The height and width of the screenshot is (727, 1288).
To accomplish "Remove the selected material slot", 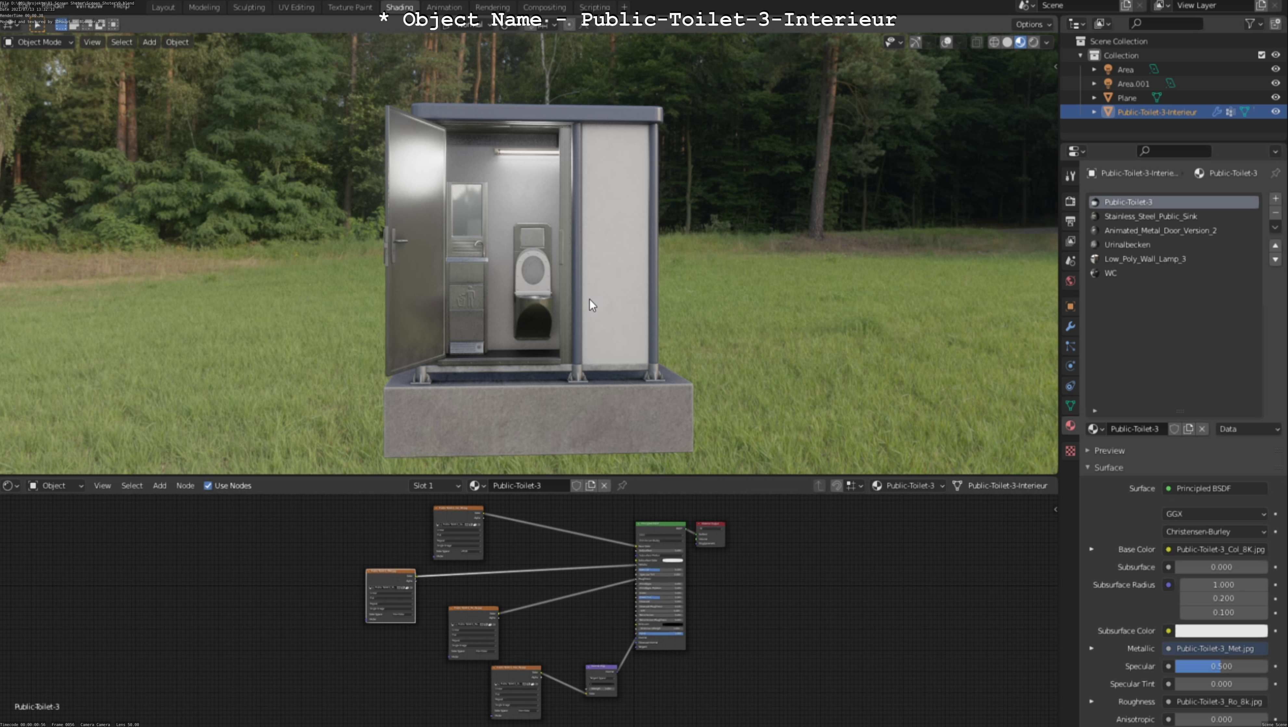I will (1276, 213).
